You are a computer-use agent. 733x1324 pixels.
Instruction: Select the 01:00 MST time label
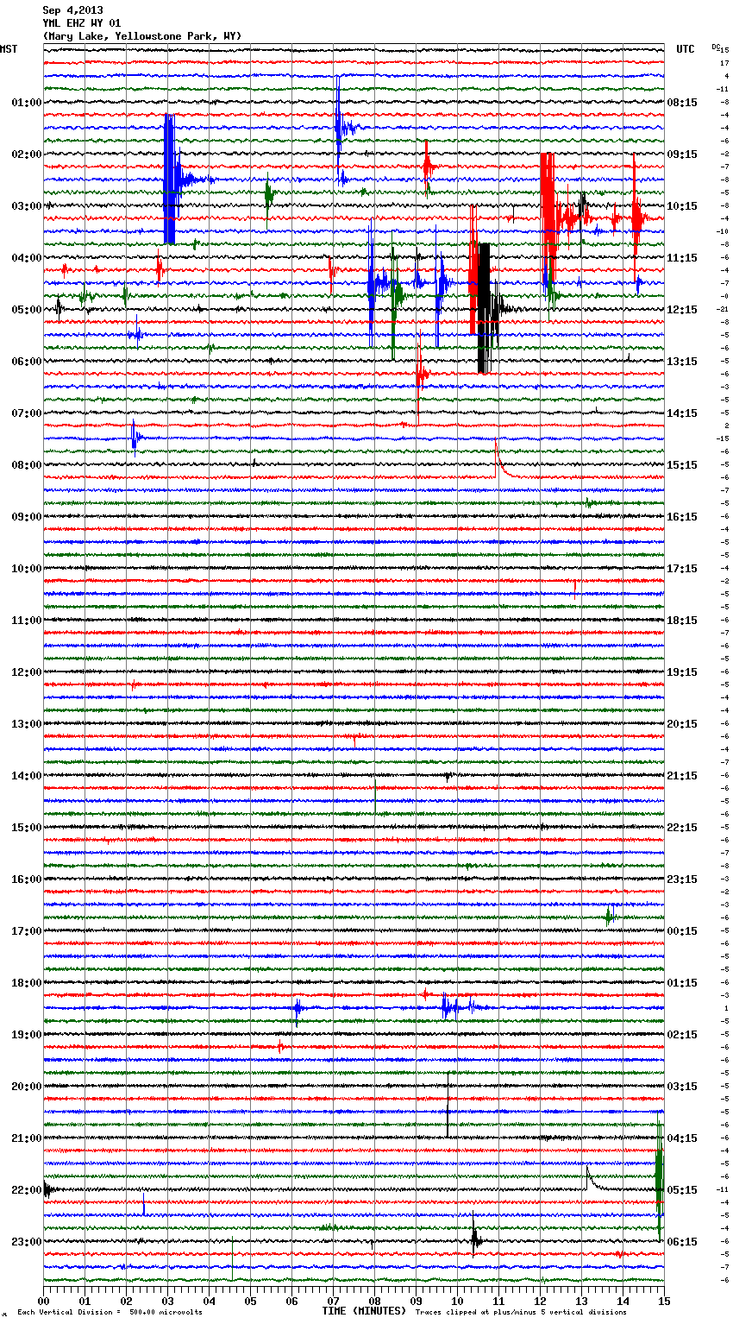click(x=26, y=103)
